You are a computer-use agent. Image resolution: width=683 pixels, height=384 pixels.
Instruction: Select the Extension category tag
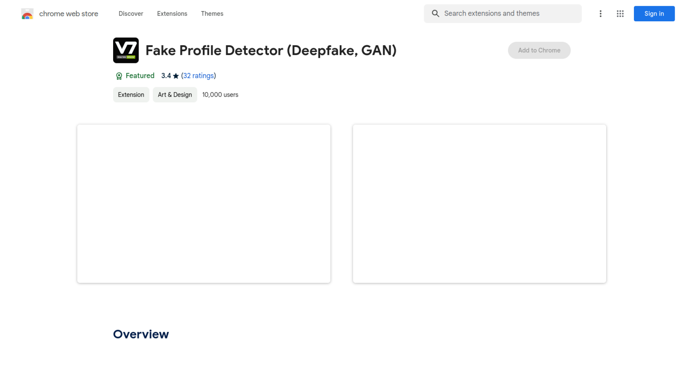pyautogui.click(x=131, y=95)
